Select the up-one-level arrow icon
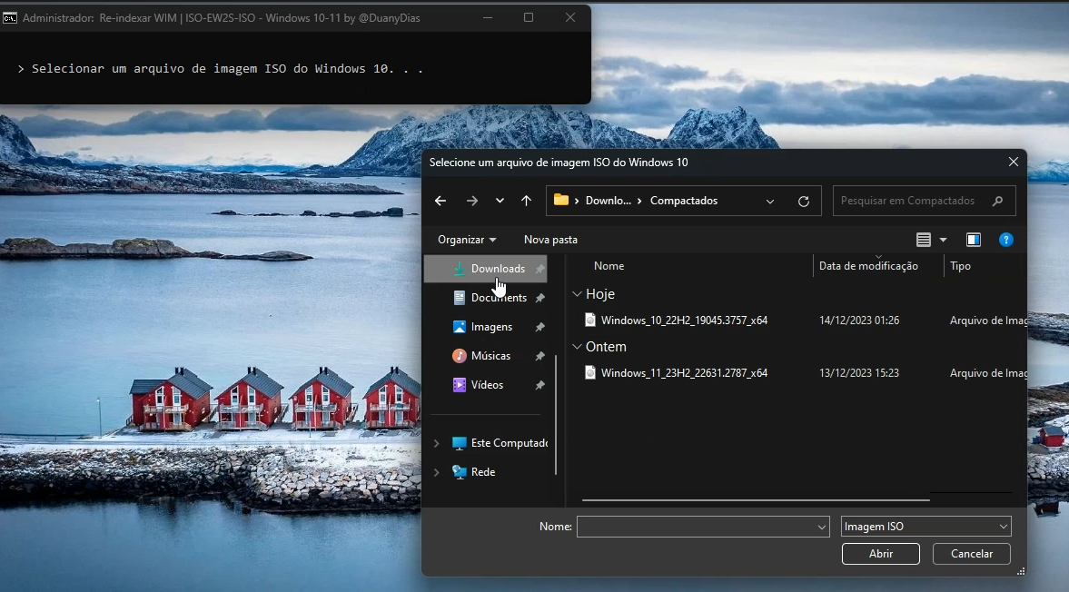 pyautogui.click(x=527, y=201)
